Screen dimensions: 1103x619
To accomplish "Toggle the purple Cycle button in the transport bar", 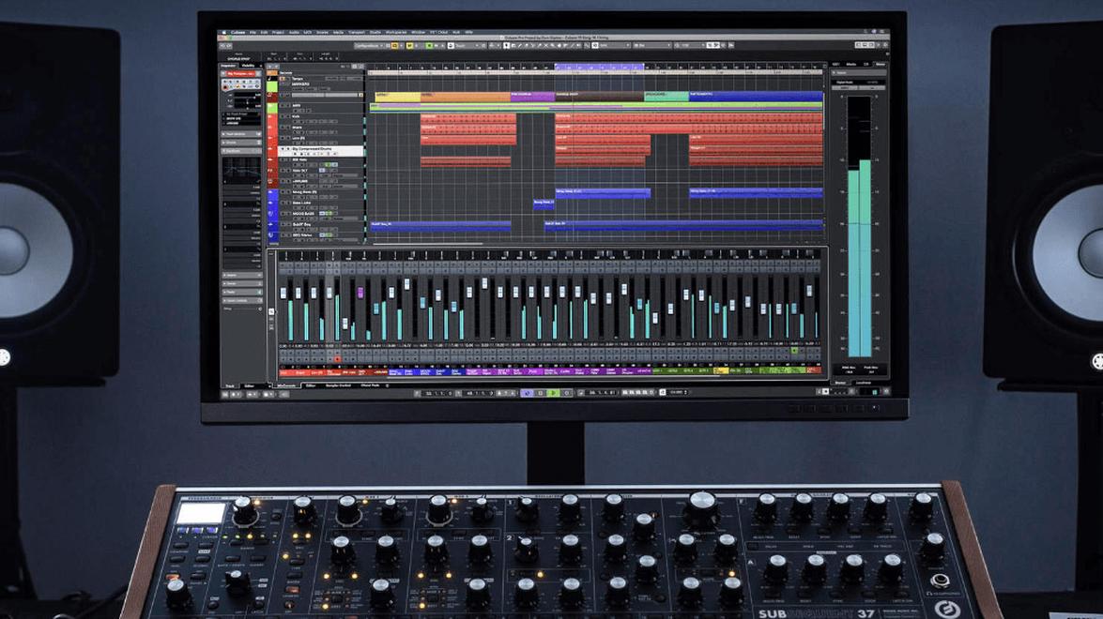I will click(x=528, y=393).
